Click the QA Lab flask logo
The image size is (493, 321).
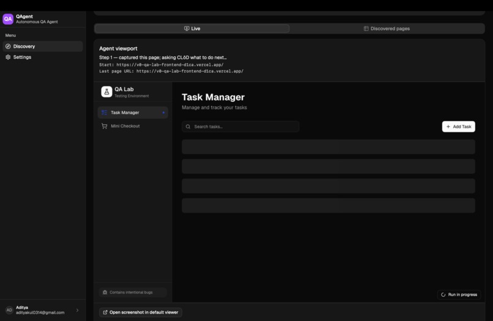(106, 92)
